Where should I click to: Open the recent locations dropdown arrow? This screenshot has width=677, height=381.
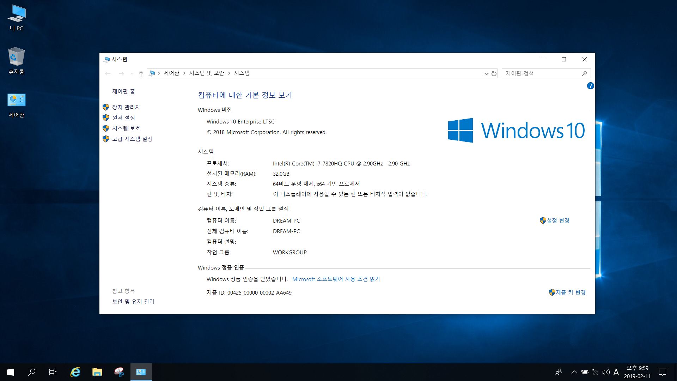pyautogui.click(x=132, y=73)
